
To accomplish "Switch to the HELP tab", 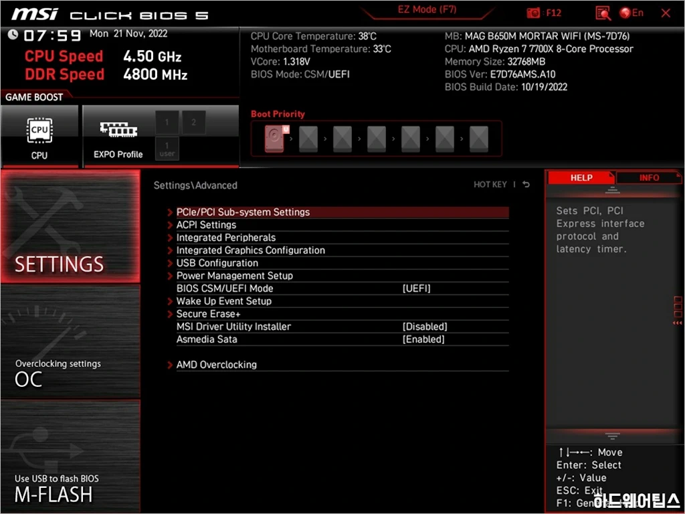I will coord(581,177).
